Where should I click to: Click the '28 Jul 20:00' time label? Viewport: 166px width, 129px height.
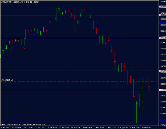[76, 127]
